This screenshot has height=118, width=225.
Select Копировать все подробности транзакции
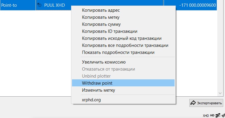click(x=125, y=45)
